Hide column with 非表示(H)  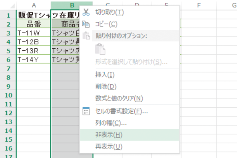(x=130, y=135)
